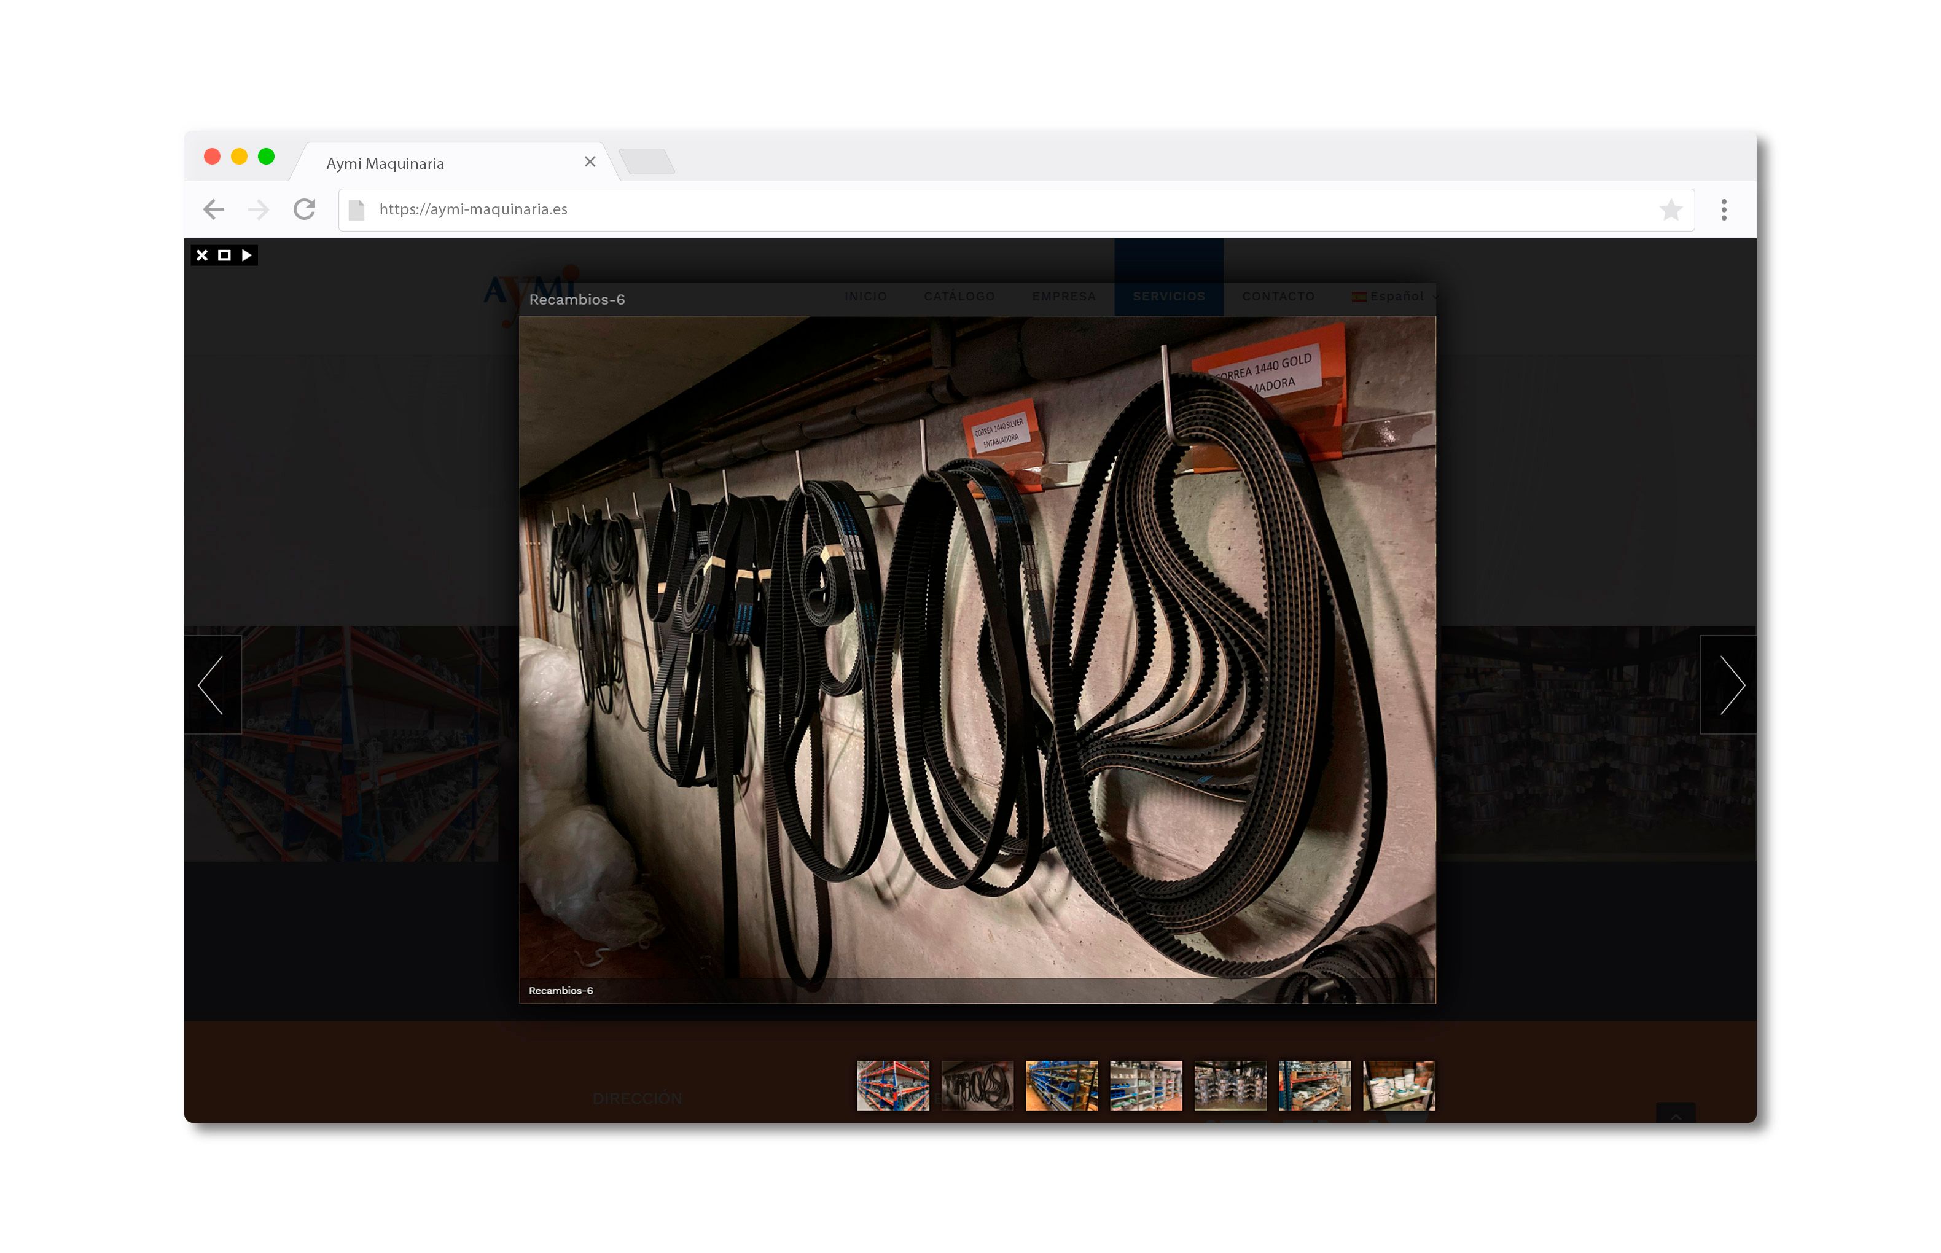The width and height of the screenshot is (1941, 1253).
Task: Bookmark page with the star icon
Action: click(1671, 210)
